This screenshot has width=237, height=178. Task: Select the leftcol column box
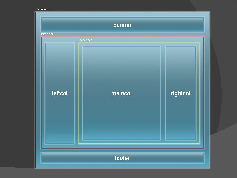pyautogui.click(x=60, y=93)
